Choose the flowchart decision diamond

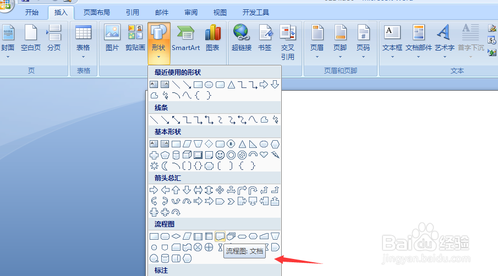click(176, 236)
